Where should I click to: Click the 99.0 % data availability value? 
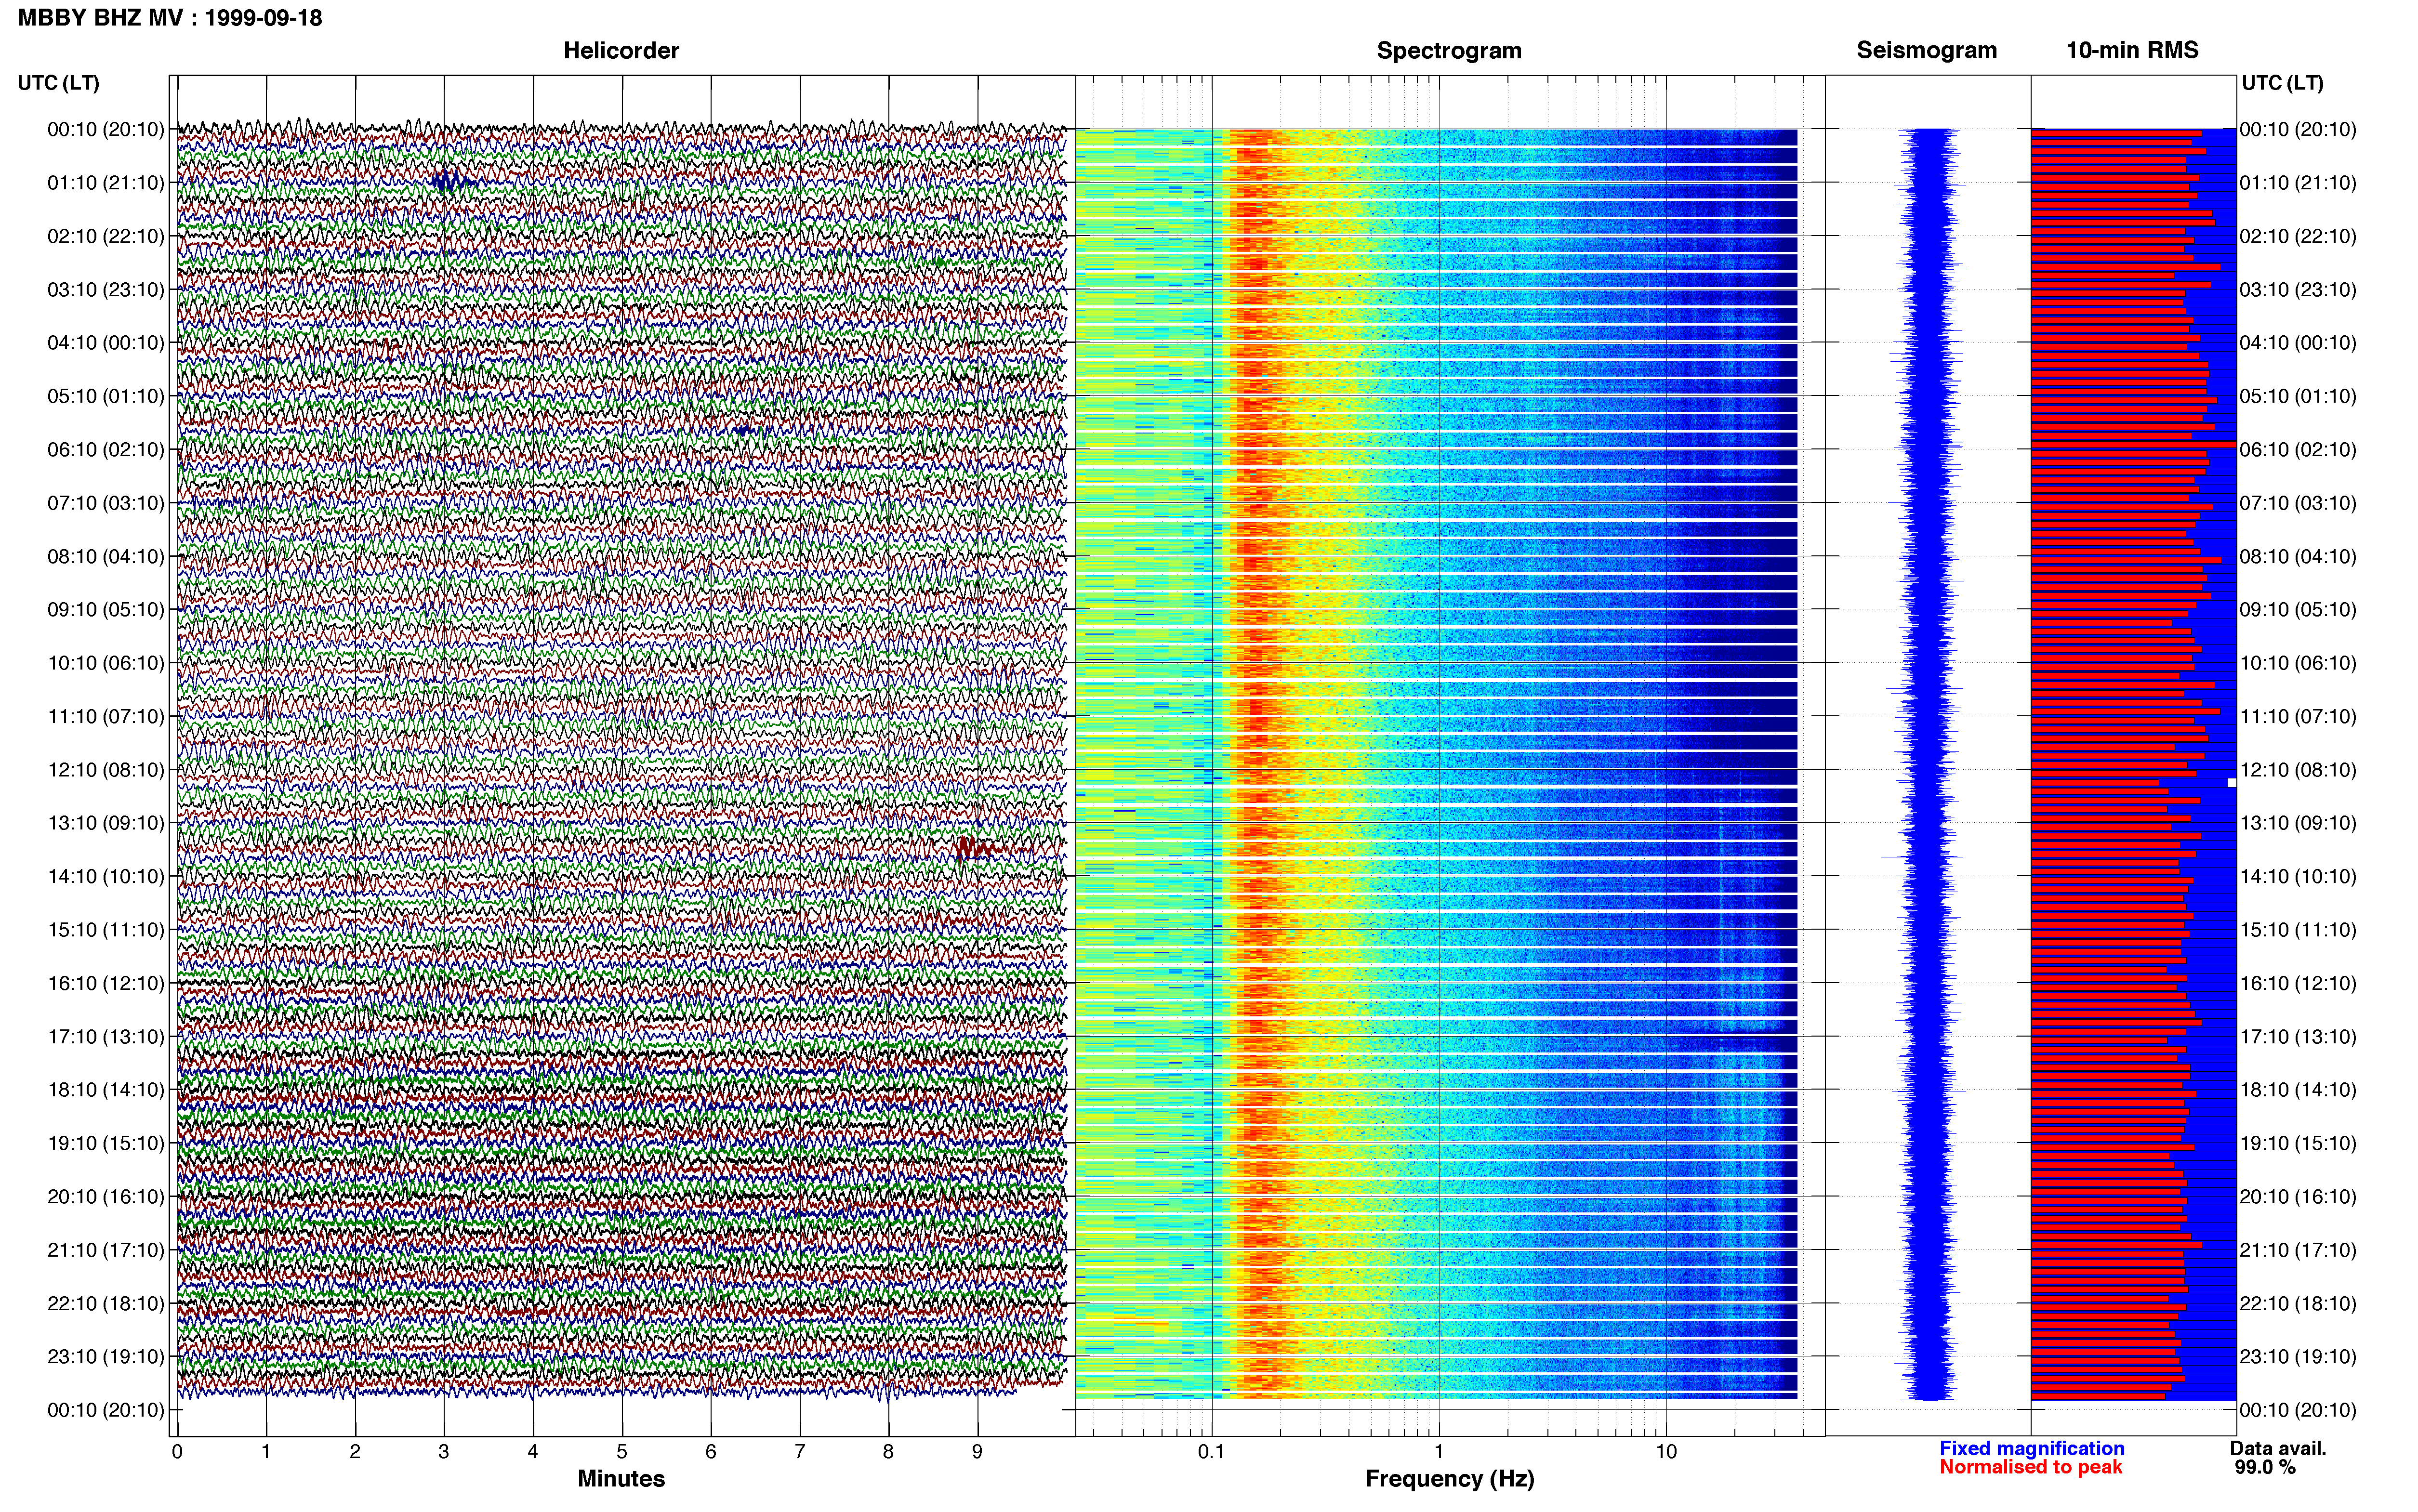point(2265,1468)
